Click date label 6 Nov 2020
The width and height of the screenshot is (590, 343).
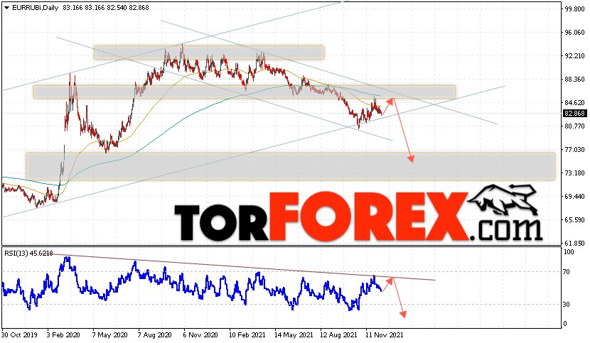(x=200, y=334)
